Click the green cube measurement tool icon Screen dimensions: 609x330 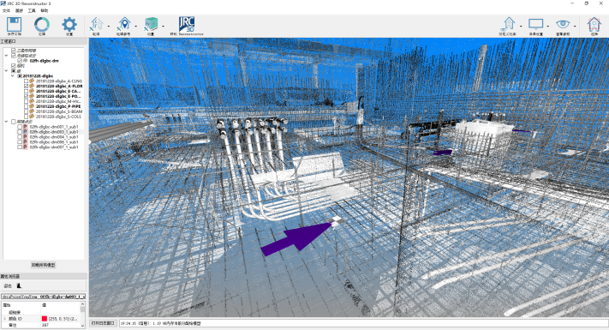point(151,24)
